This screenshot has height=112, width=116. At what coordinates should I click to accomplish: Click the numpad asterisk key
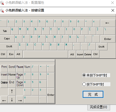(x=43, y=68)
